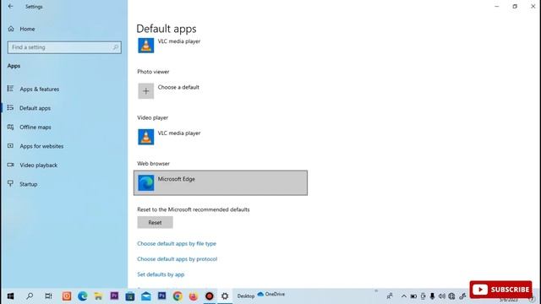
Task: Open Settings Home
Action: pyautogui.click(x=21, y=29)
